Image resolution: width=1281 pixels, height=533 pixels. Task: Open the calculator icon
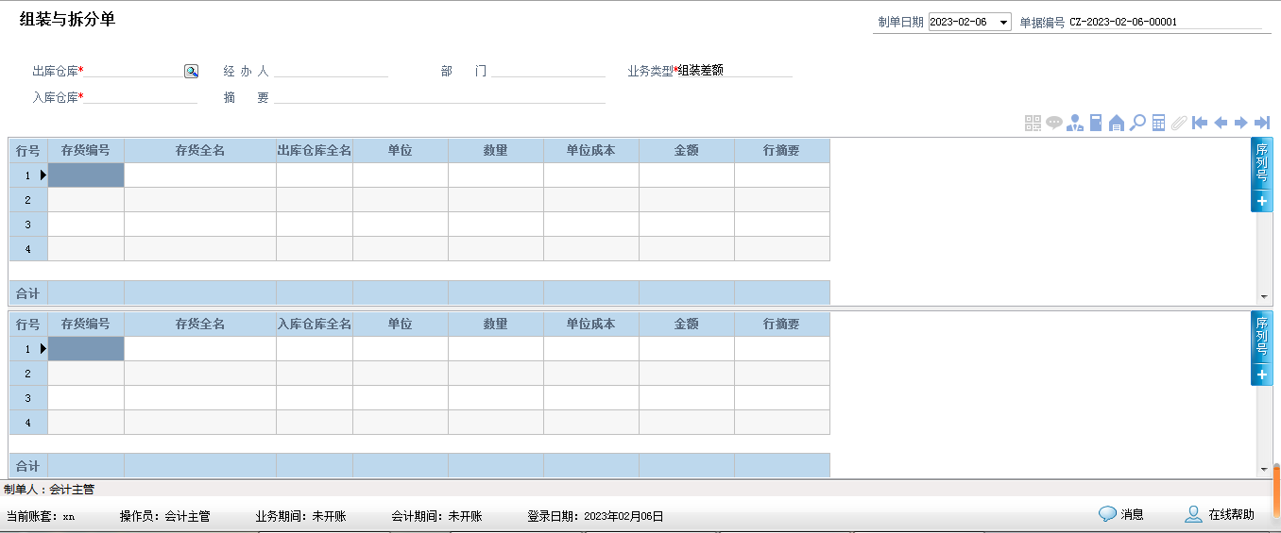pos(1158,123)
